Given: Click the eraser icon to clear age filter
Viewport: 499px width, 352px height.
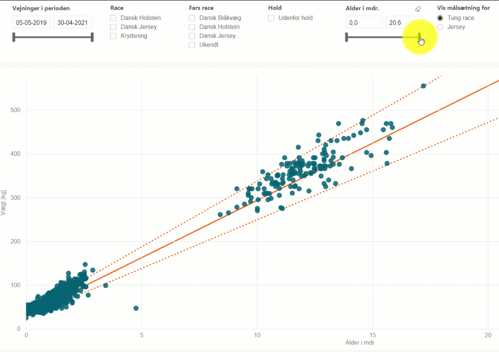Looking at the screenshot, I should point(418,9).
